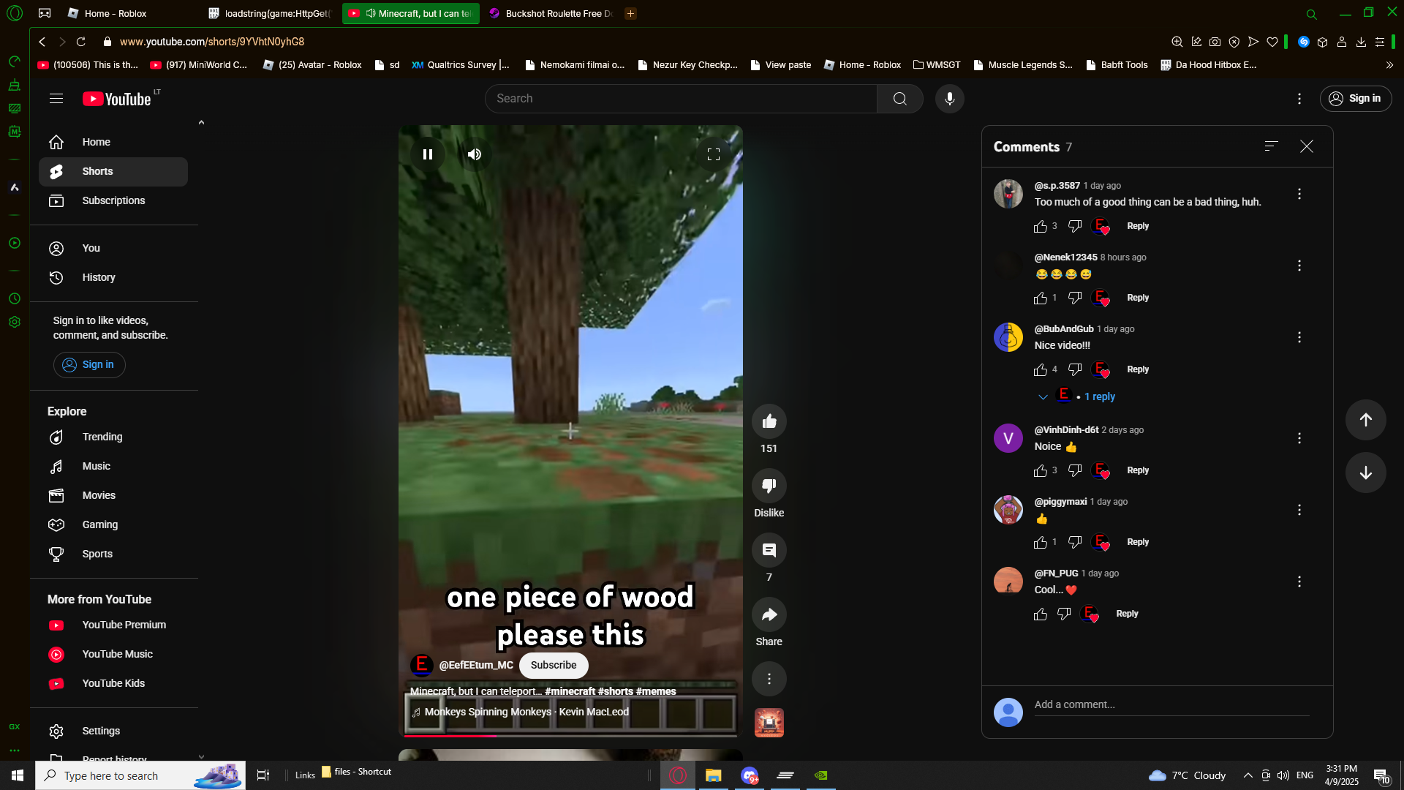Like @BubAndGub's Nice video comment

(1041, 370)
